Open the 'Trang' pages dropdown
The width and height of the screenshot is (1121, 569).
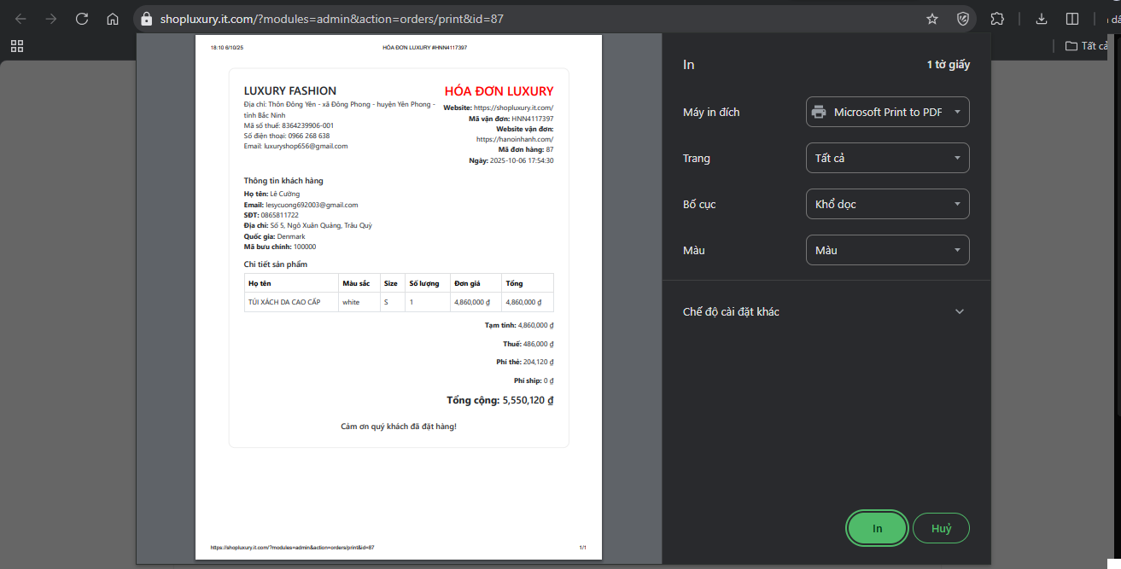point(887,158)
